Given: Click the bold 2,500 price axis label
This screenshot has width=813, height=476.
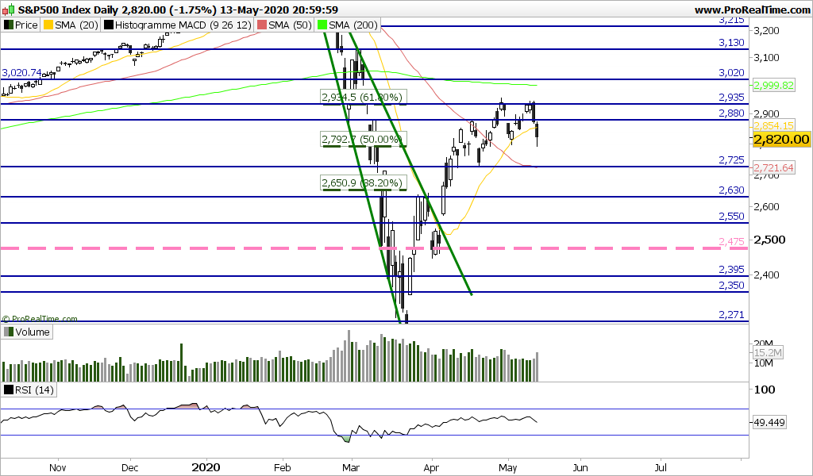Looking at the screenshot, I should coord(769,240).
